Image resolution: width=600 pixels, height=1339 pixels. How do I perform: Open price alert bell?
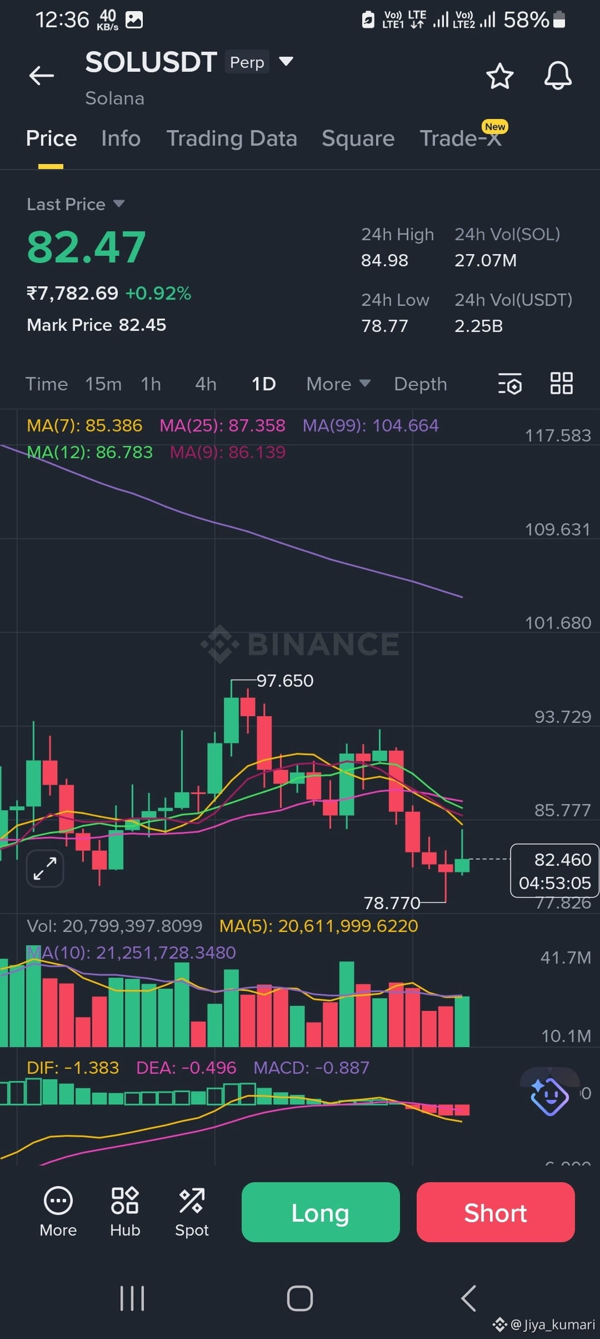point(558,76)
